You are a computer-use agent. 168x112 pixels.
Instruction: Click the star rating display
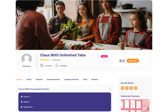(45, 60)
